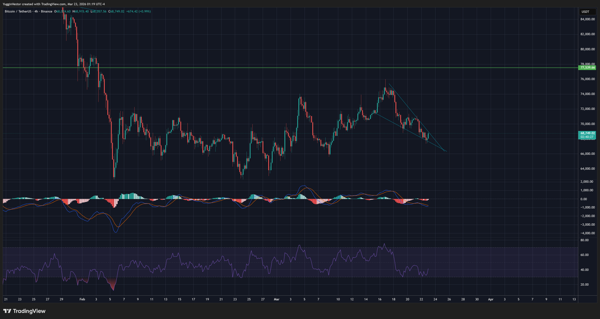The height and width of the screenshot is (319, 600).
Task: Click the low price value 68,057.56
Action: pyautogui.click(x=98, y=11)
